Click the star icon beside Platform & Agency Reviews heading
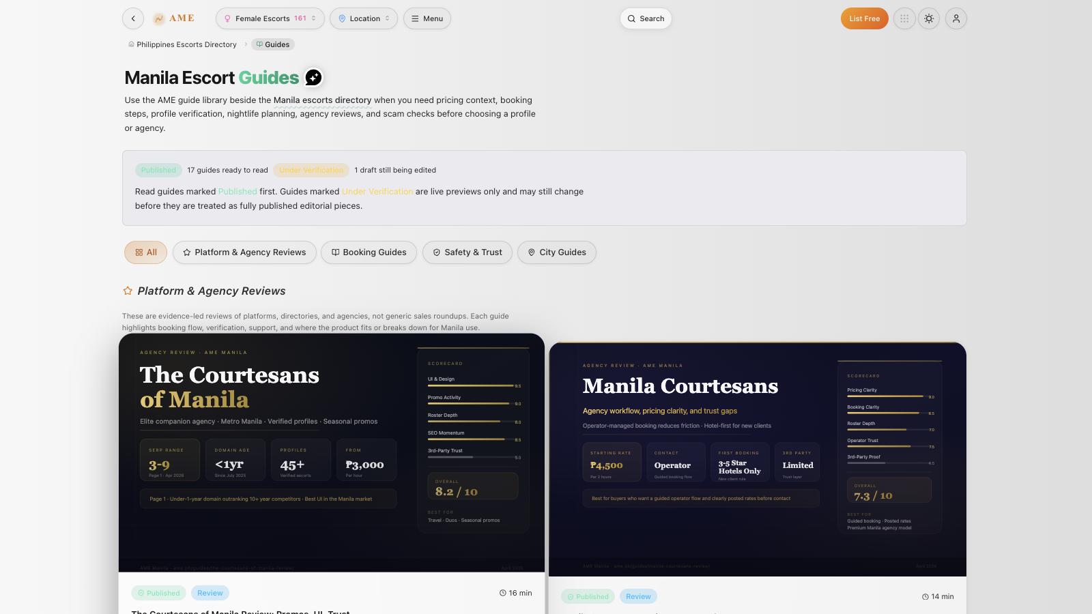This screenshot has height=614, width=1092. click(128, 291)
